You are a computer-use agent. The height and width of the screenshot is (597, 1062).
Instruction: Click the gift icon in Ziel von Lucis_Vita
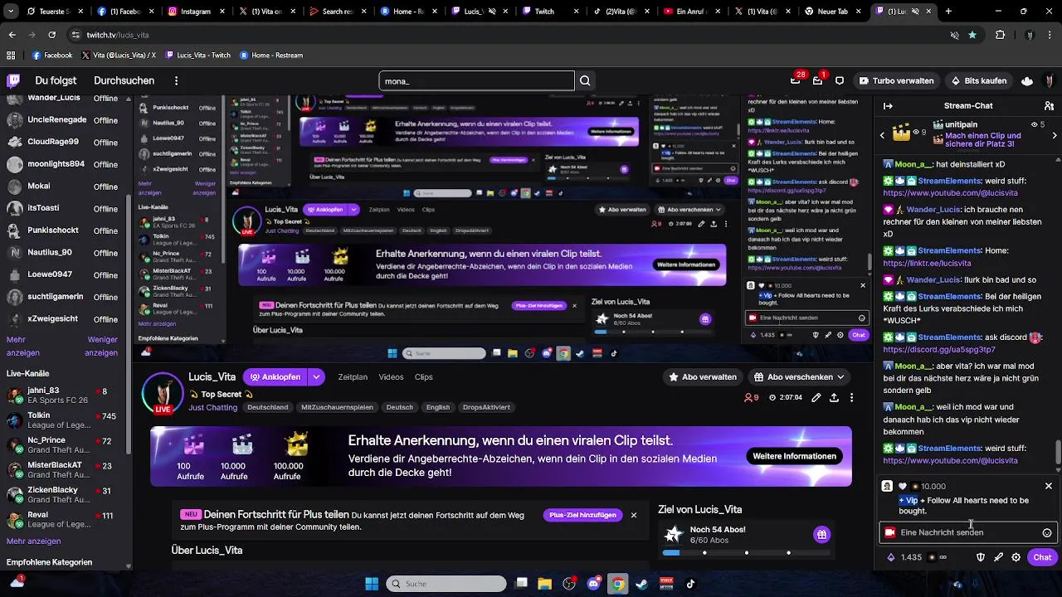pyautogui.click(x=821, y=534)
